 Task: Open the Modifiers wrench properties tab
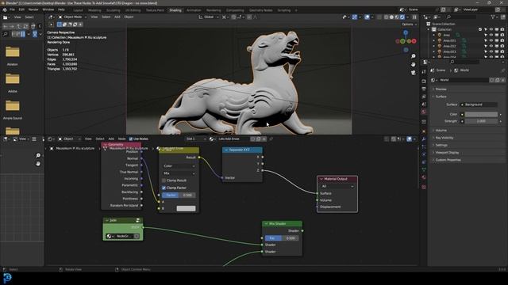424,139
